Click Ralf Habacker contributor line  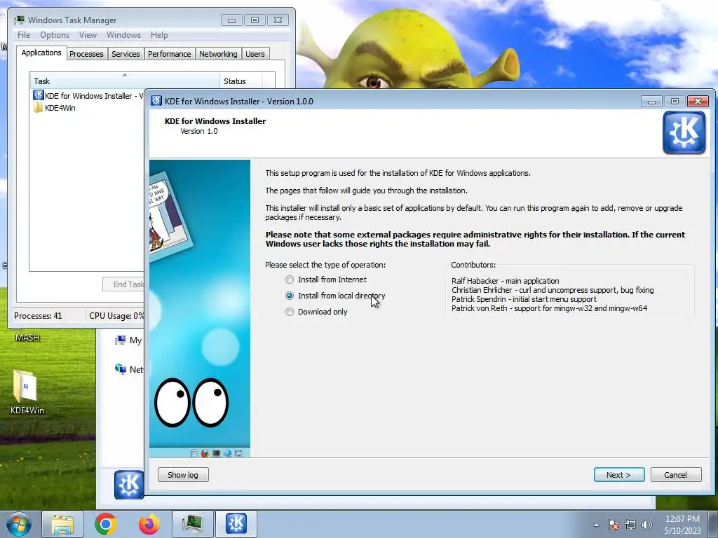[x=505, y=281]
